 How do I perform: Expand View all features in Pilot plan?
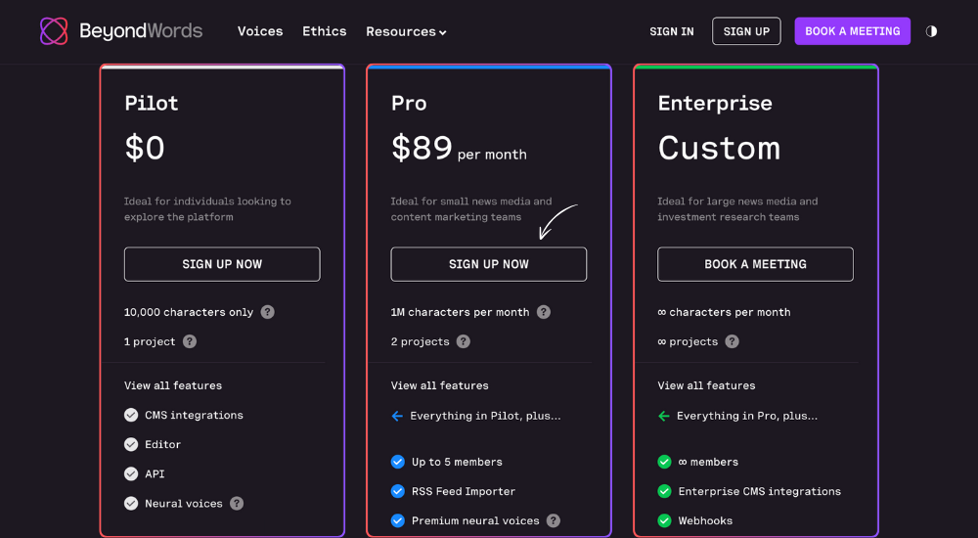173,385
